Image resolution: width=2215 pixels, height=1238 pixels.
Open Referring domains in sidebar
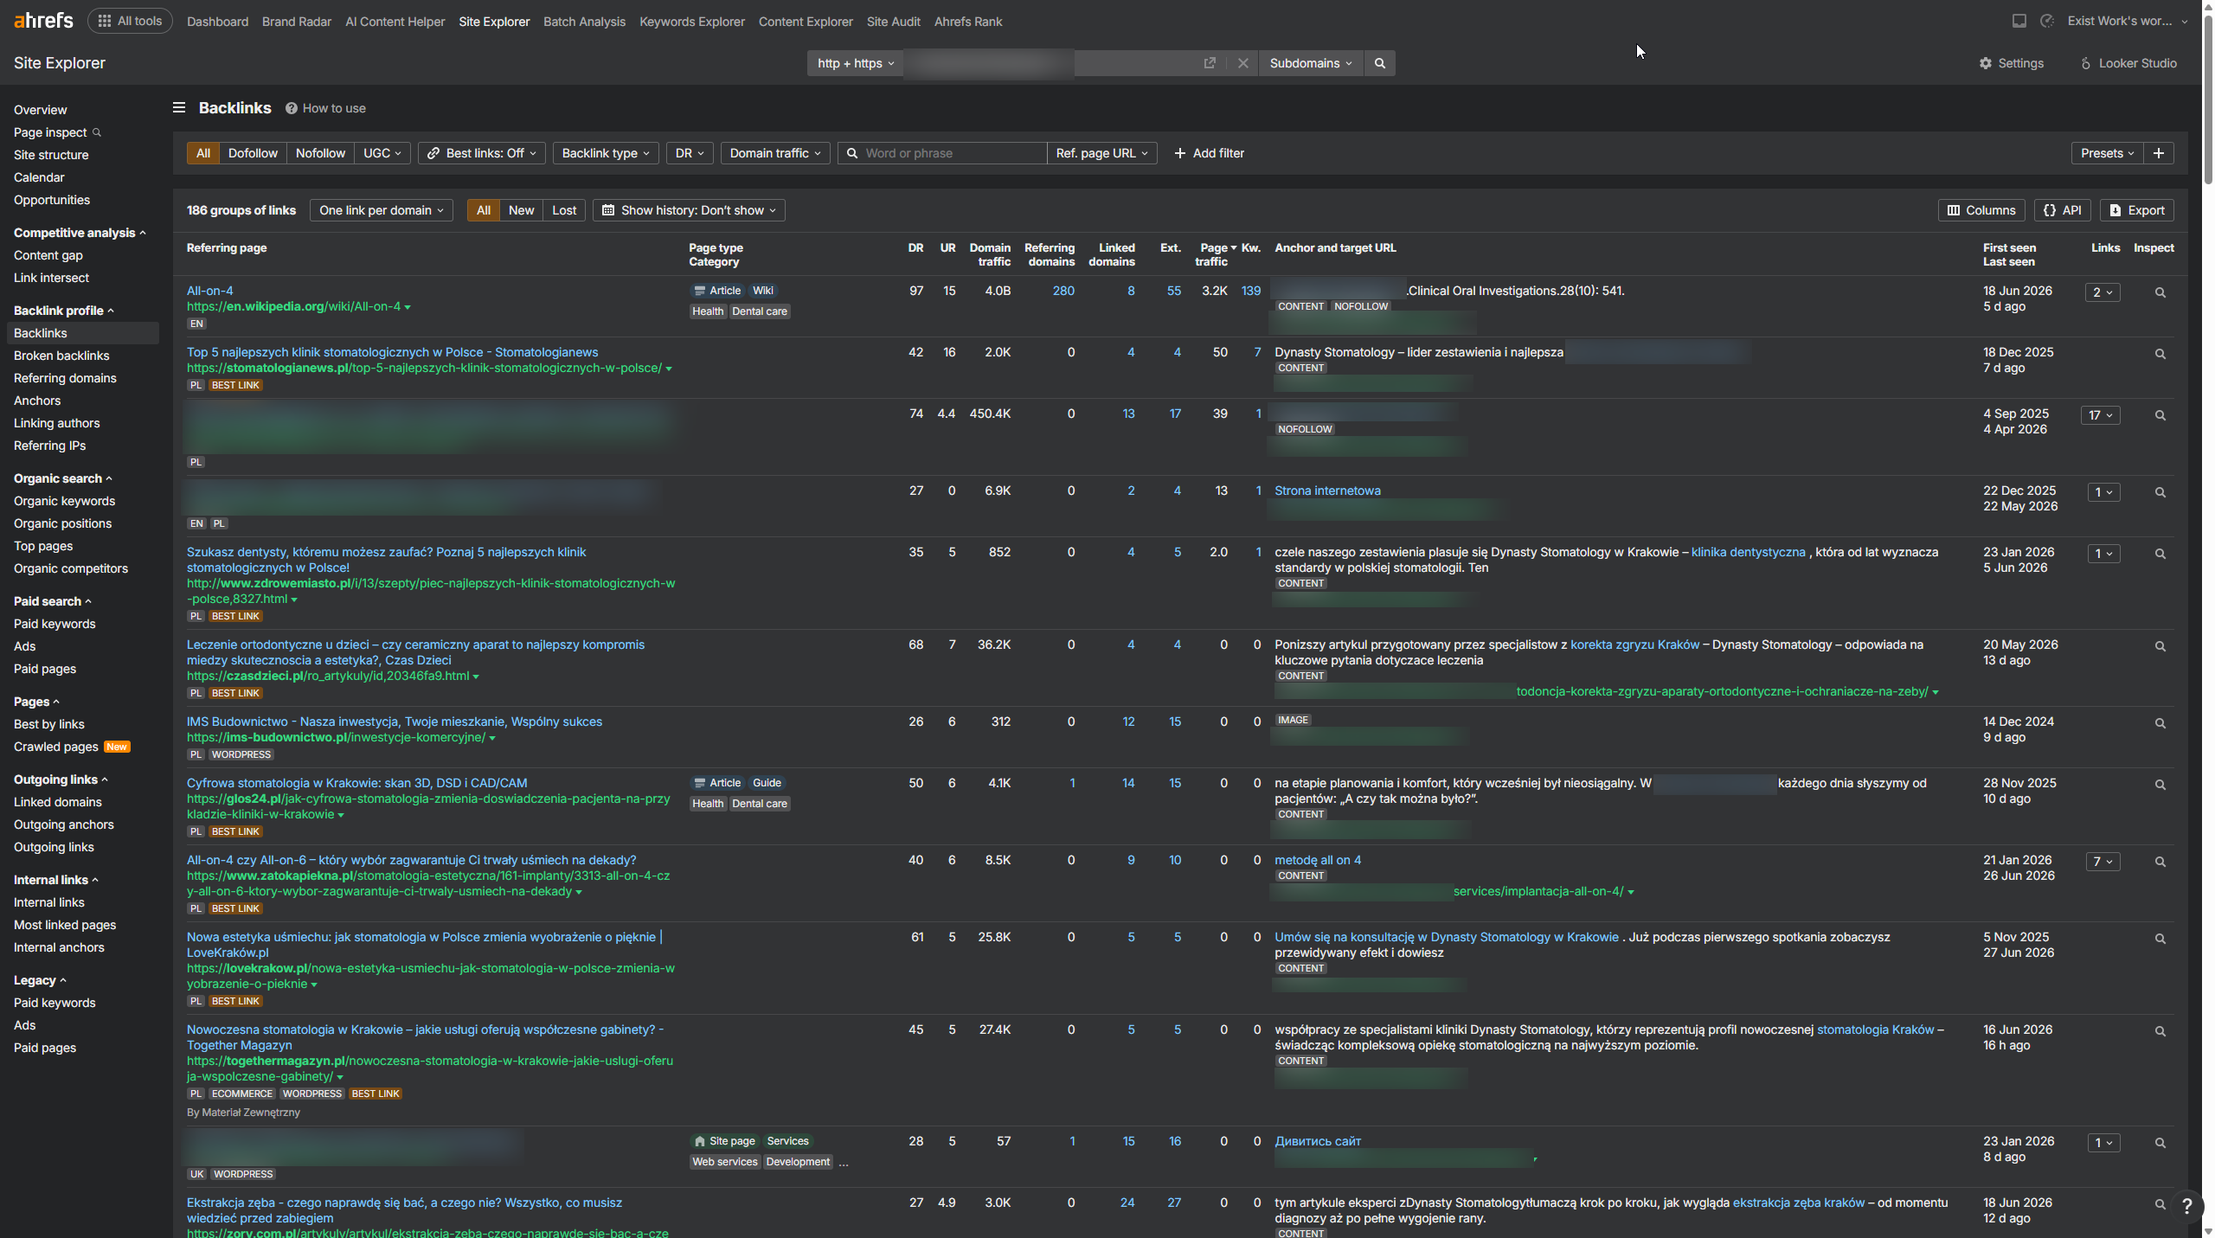pyautogui.click(x=65, y=378)
